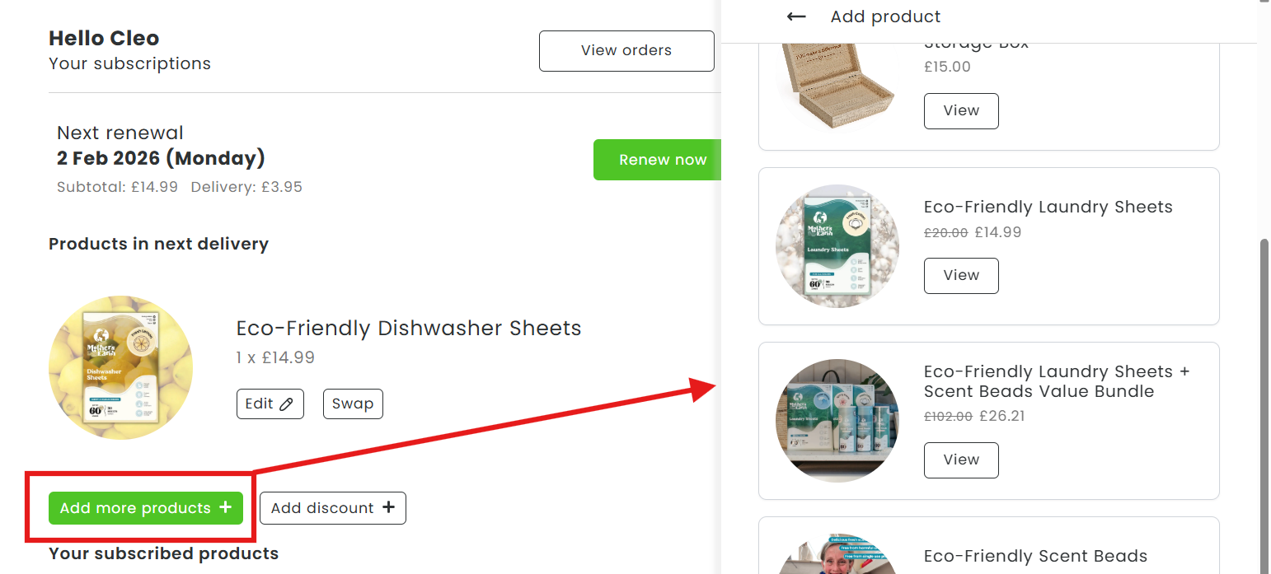Click the View orders button

[x=626, y=51]
